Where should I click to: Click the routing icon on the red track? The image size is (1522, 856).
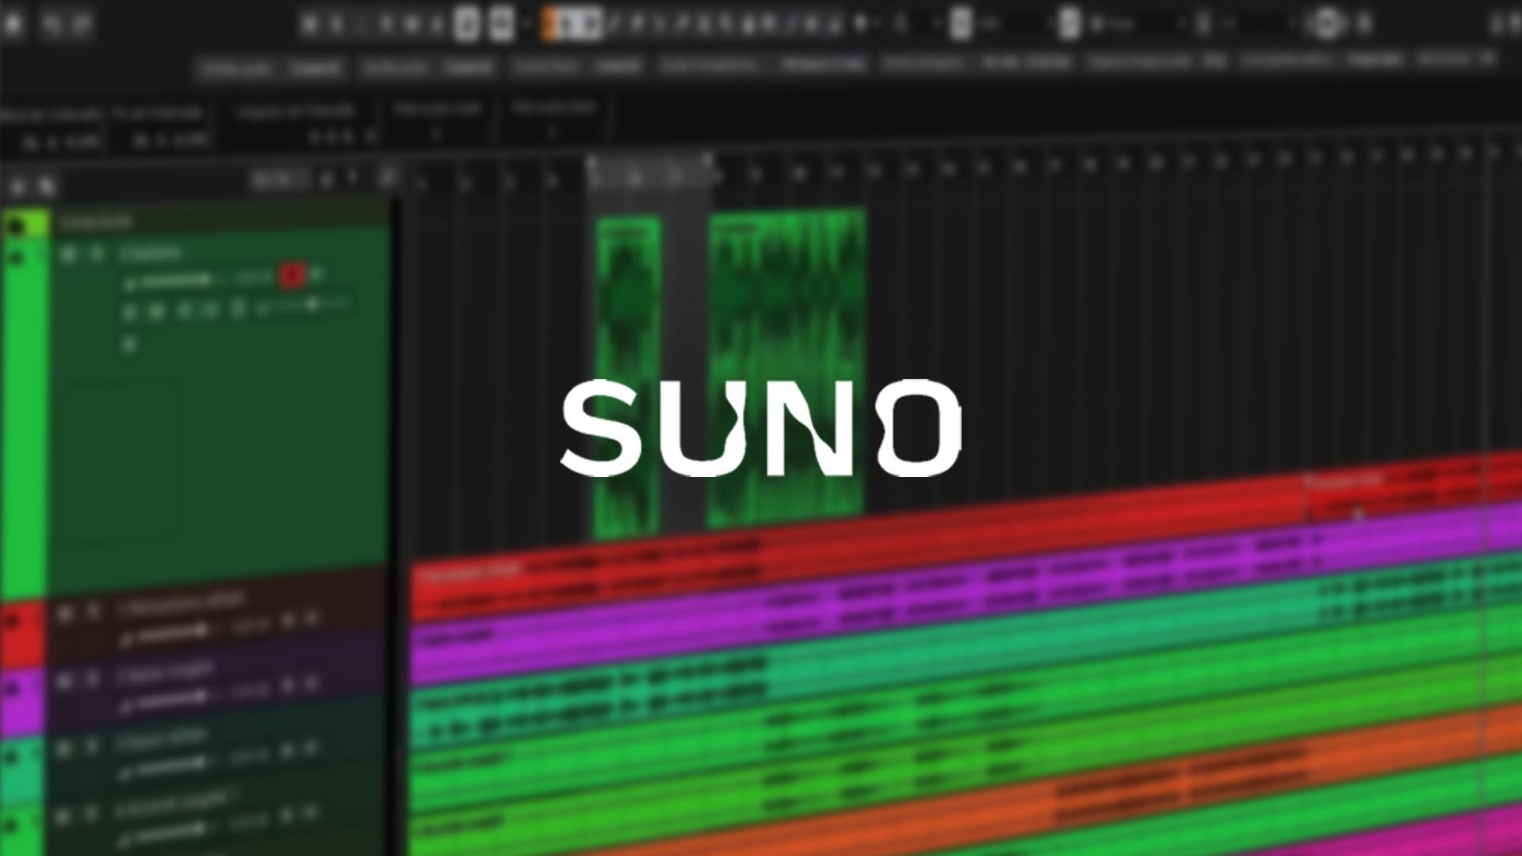click(x=289, y=619)
